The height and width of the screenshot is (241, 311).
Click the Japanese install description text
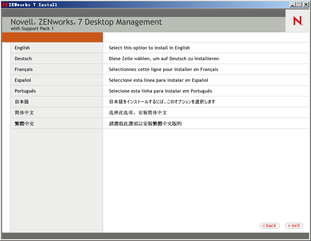[x=162, y=102]
